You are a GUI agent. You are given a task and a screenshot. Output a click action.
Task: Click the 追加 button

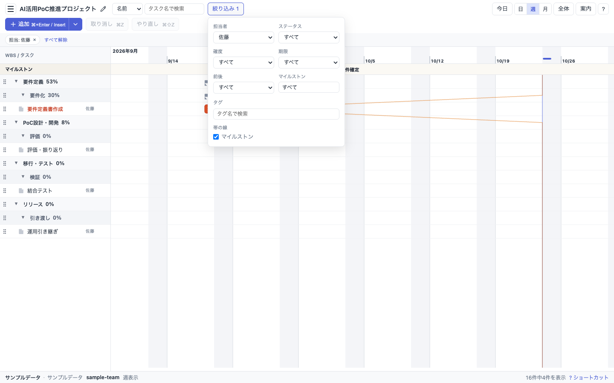37,24
